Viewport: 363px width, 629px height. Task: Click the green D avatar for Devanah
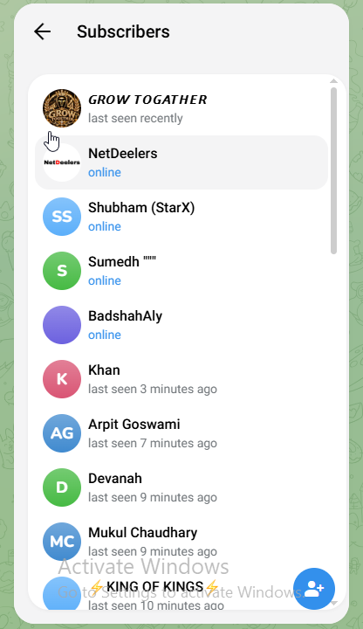62,487
